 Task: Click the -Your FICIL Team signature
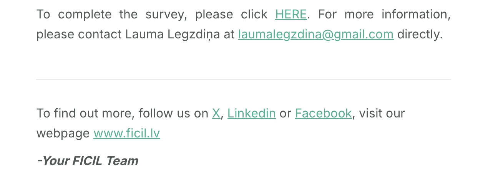[87, 161]
